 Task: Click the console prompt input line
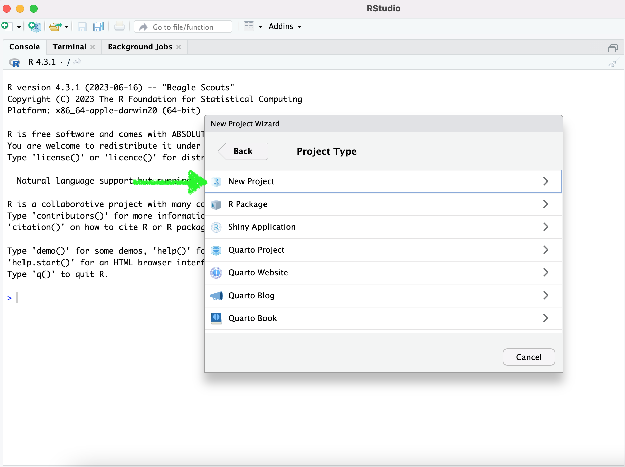104,298
